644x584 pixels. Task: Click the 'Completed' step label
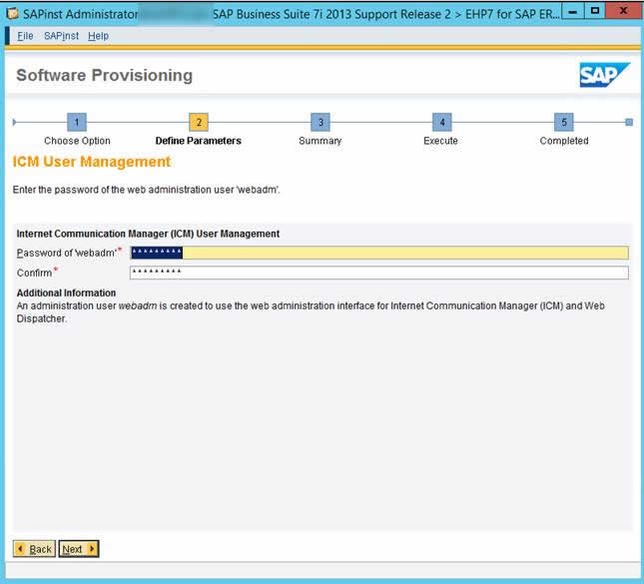(564, 141)
